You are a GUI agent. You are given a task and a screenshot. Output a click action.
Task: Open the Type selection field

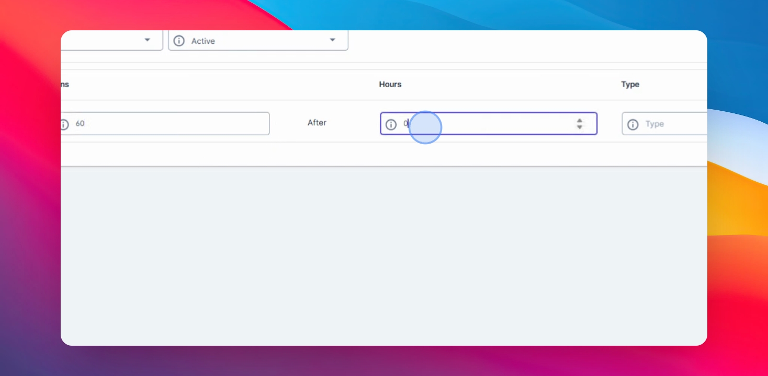[x=664, y=124]
